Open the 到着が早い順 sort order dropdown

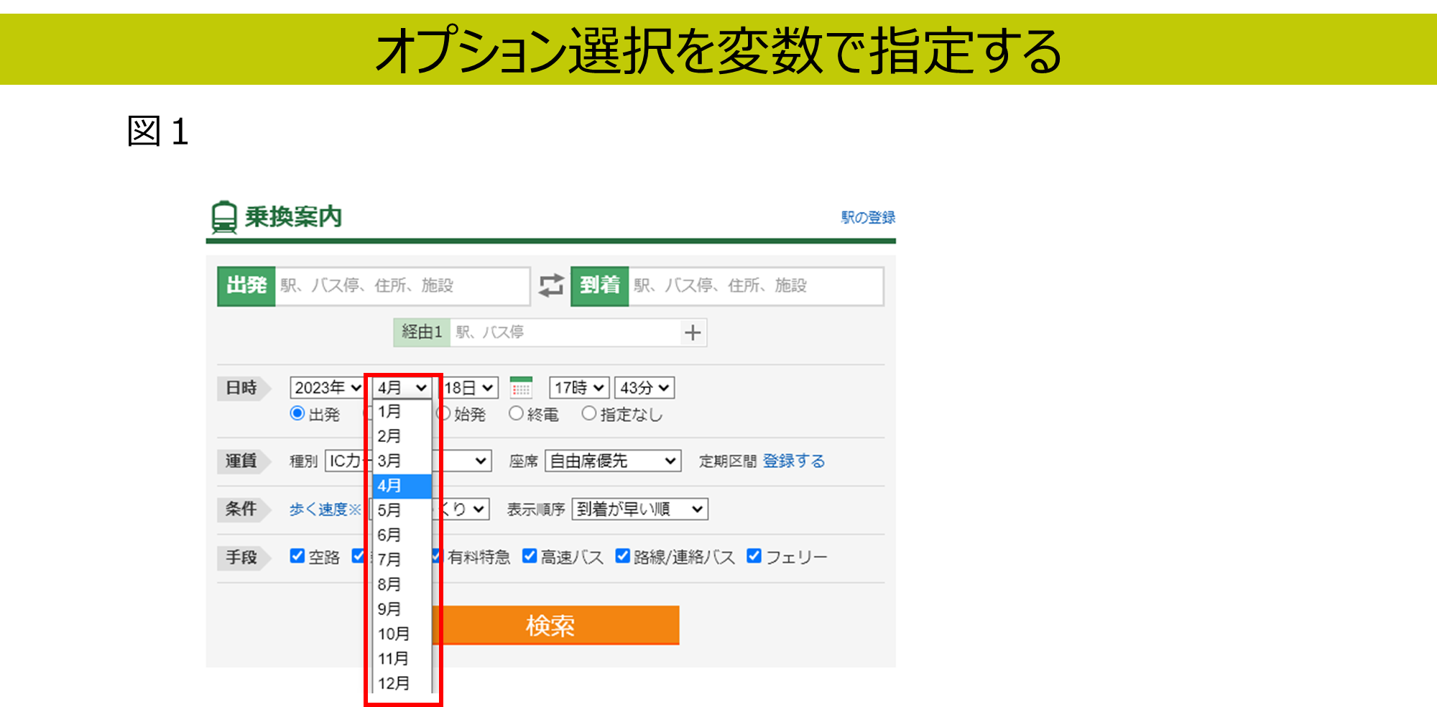639,509
